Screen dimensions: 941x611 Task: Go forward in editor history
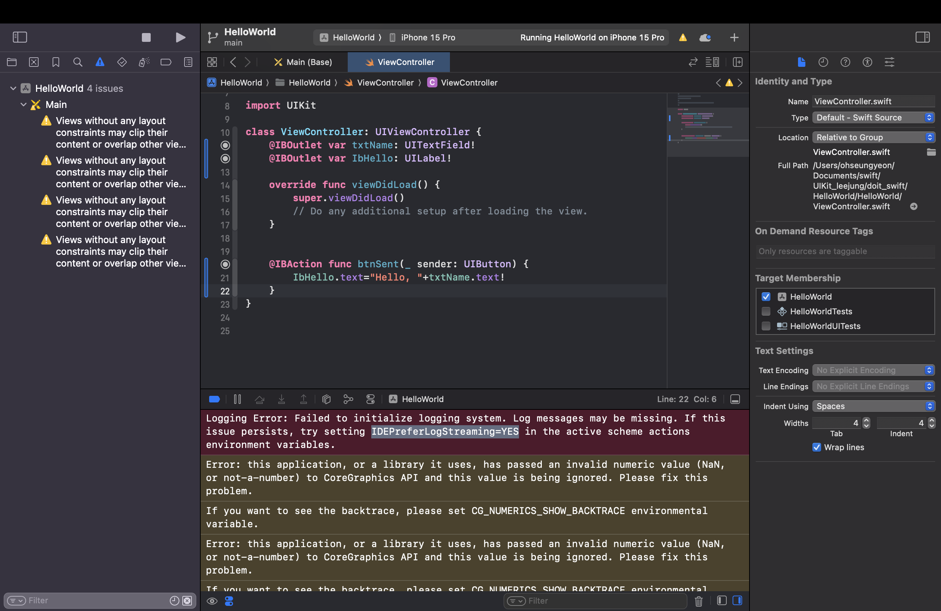click(x=247, y=62)
